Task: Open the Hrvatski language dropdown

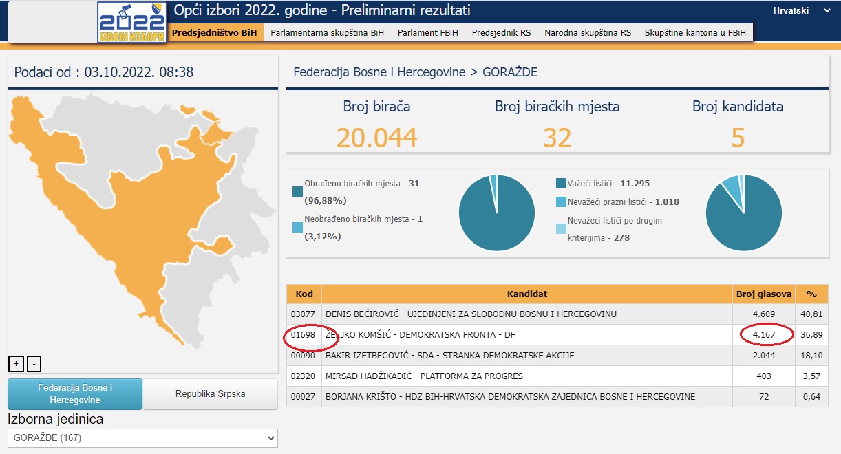Action: pos(801,11)
